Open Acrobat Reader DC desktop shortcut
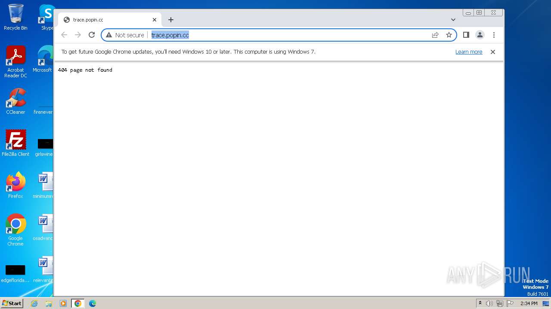 15,62
